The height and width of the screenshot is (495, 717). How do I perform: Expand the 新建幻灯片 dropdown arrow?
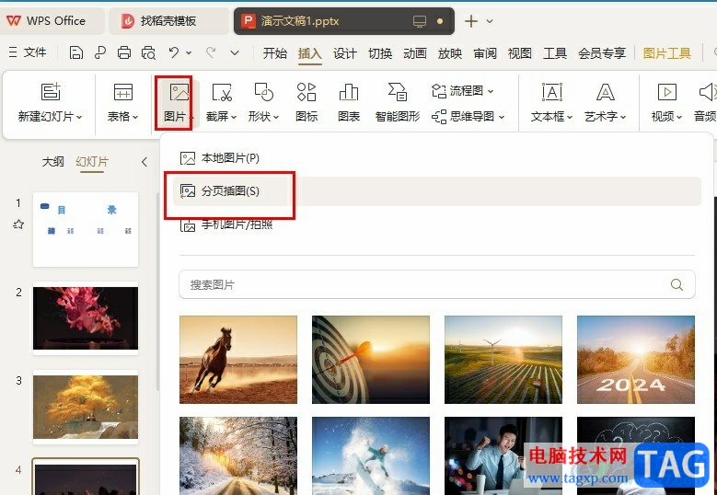pos(79,117)
